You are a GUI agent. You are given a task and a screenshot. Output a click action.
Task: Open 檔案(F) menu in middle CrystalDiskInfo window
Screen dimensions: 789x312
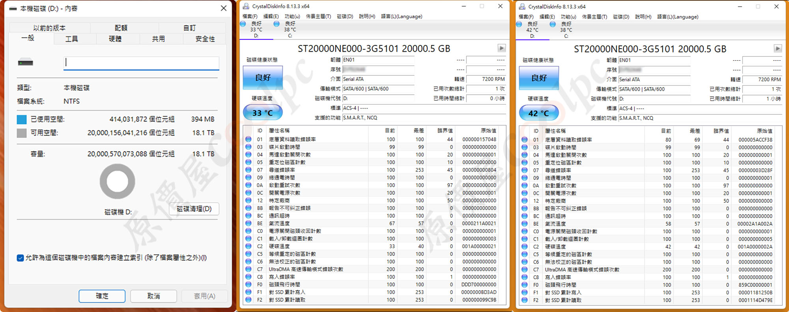tap(250, 17)
